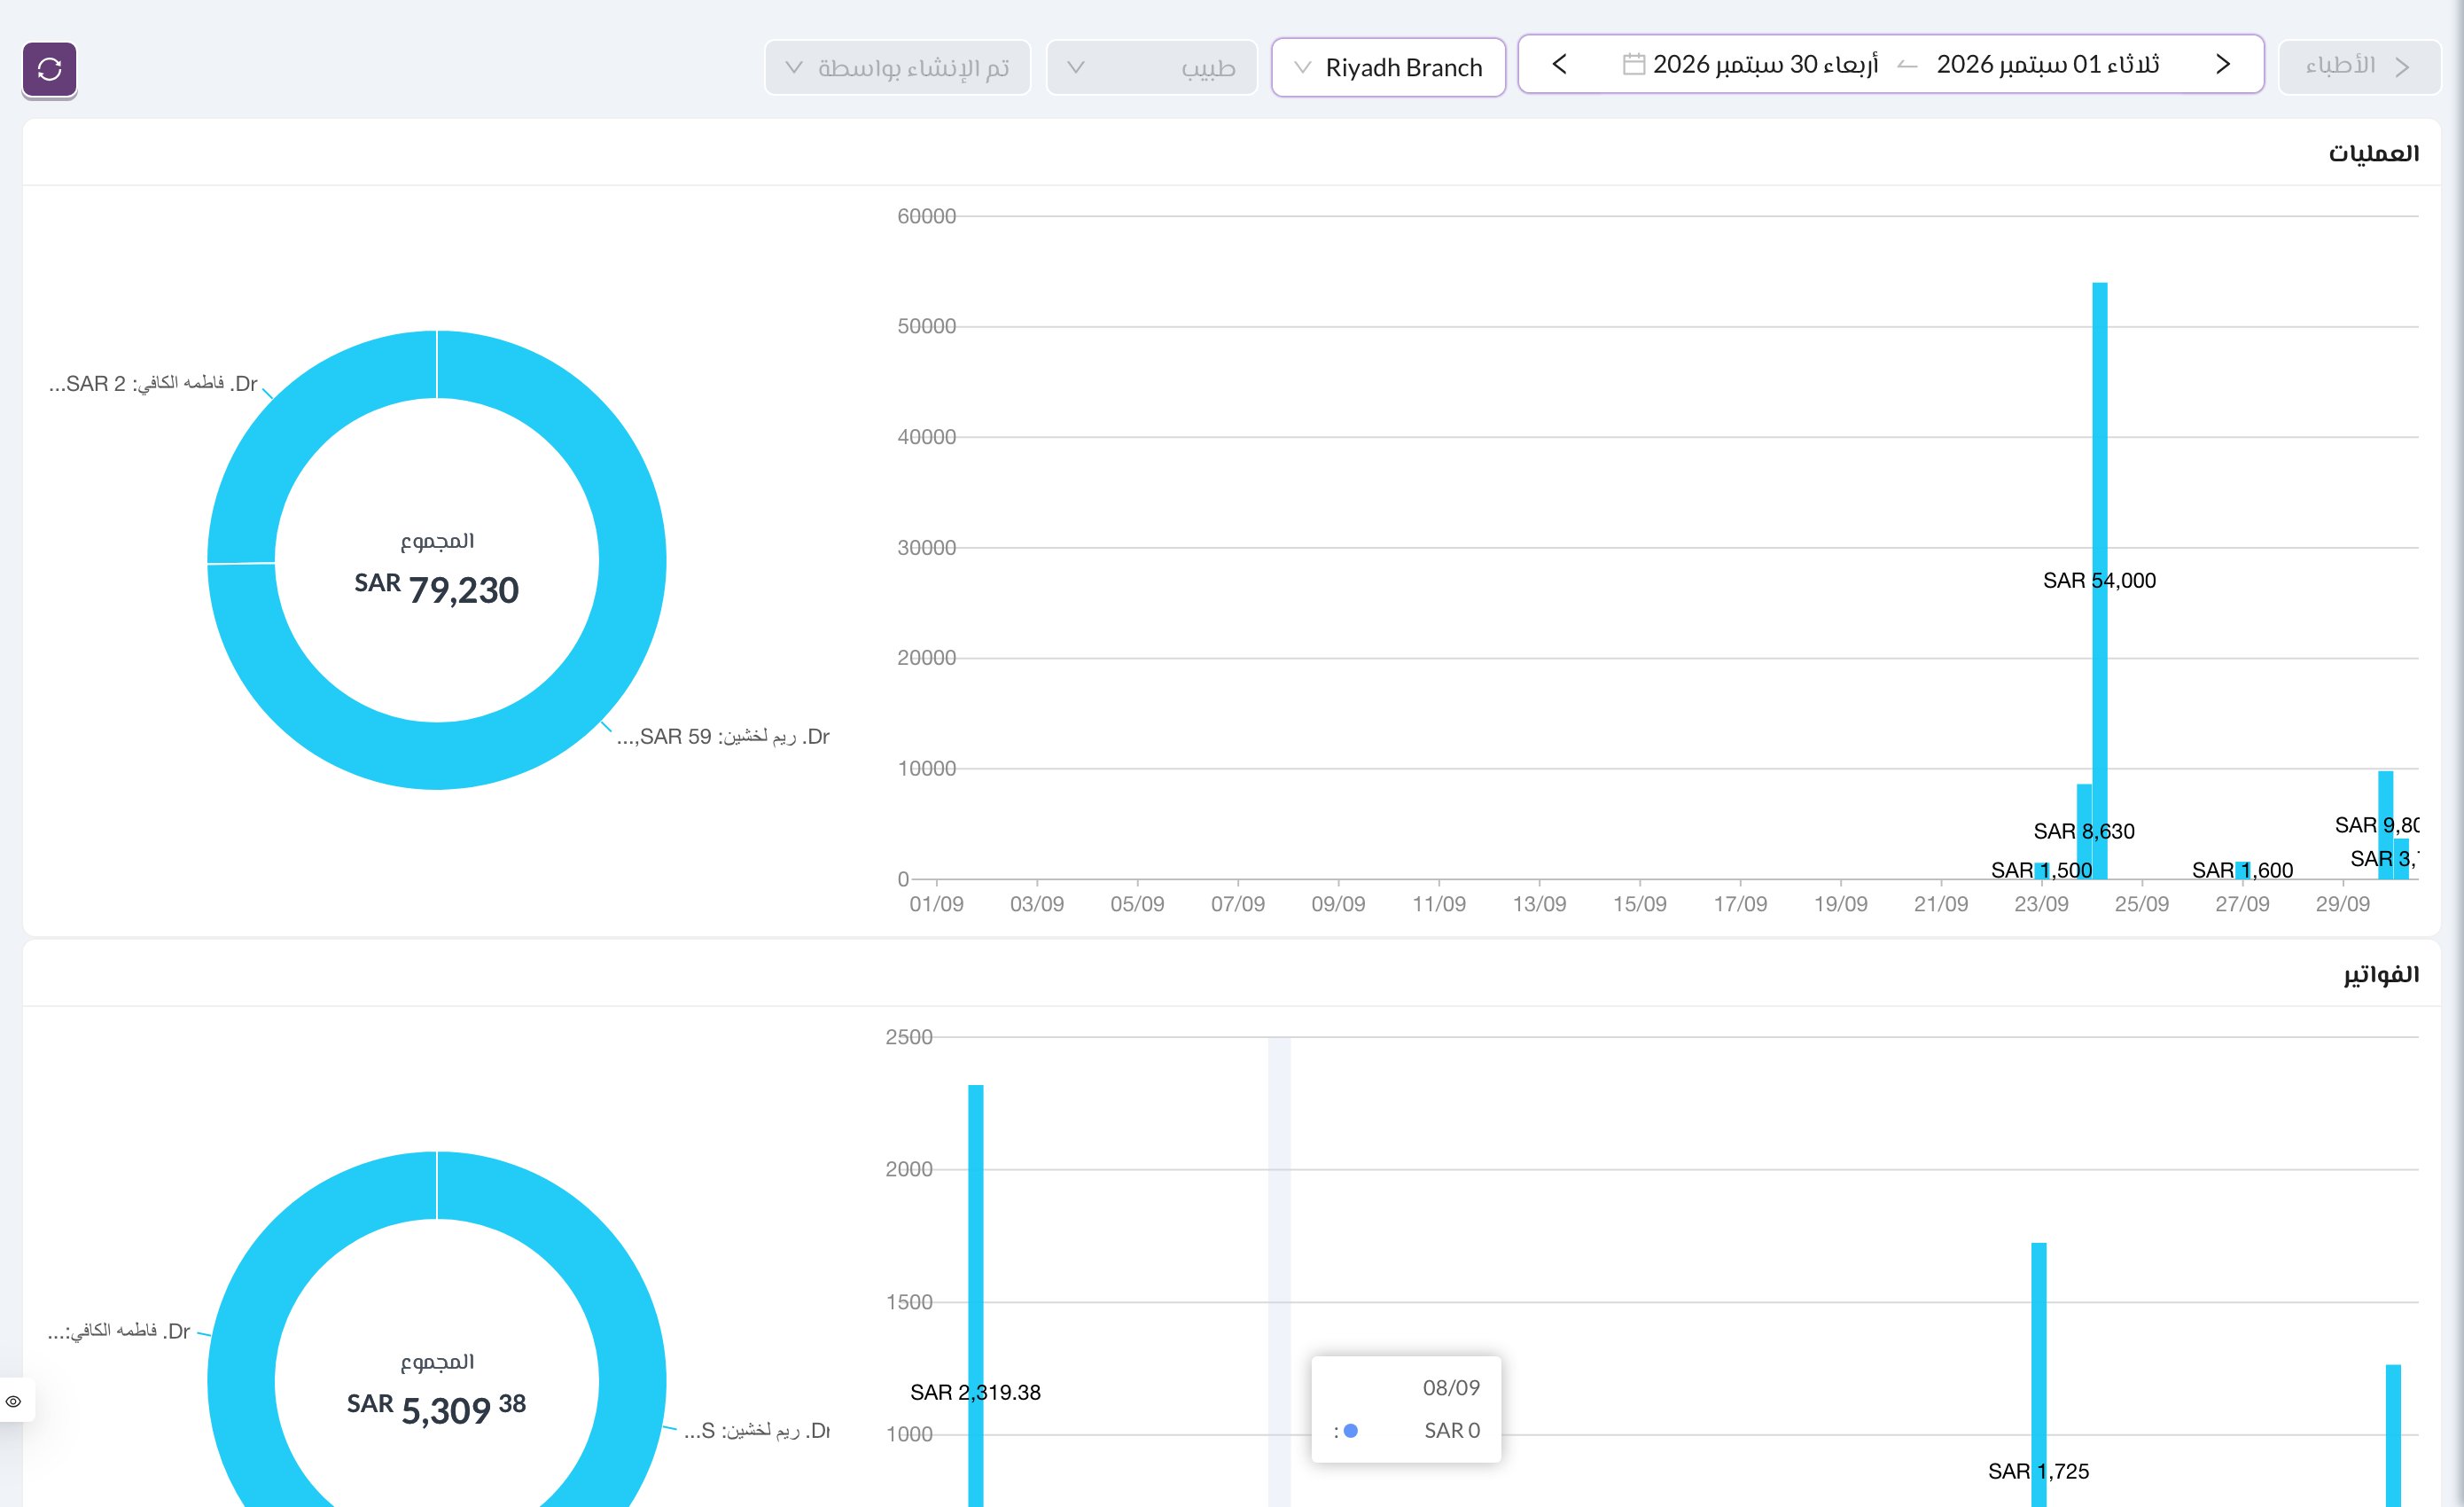Click the الفواتير section heading

[2381, 974]
